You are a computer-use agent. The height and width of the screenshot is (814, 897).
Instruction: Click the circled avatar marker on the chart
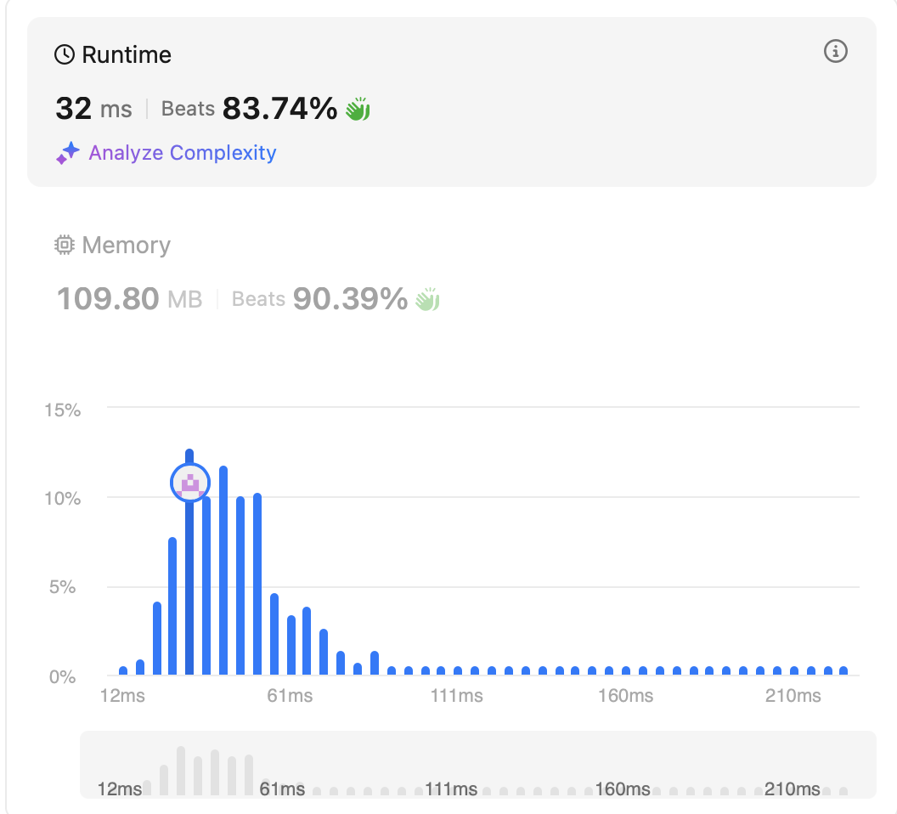click(x=190, y=483)
